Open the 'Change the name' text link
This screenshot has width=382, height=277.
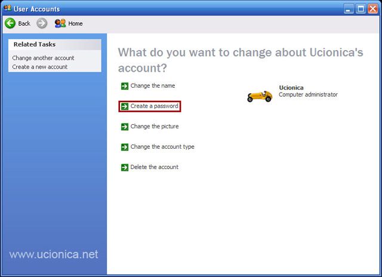(153, 86)
